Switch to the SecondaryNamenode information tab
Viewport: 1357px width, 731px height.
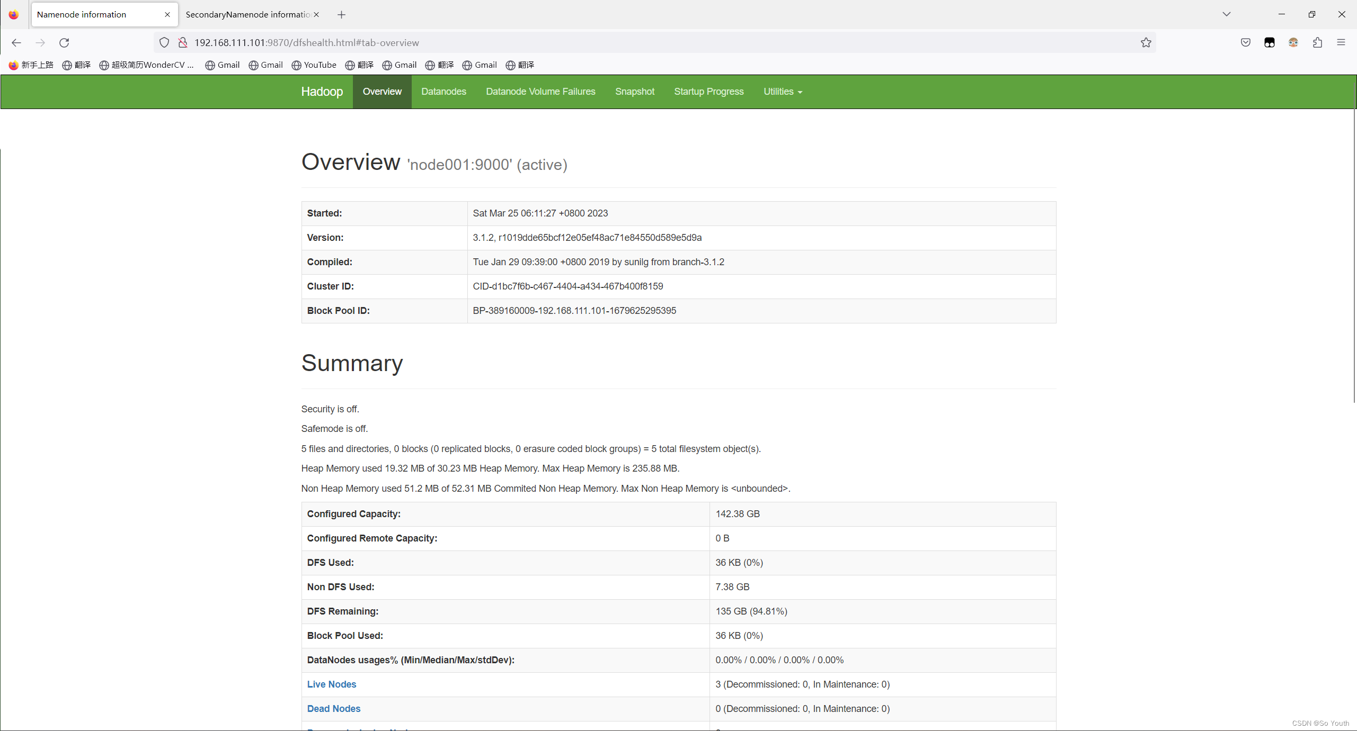tap(247, 15)
